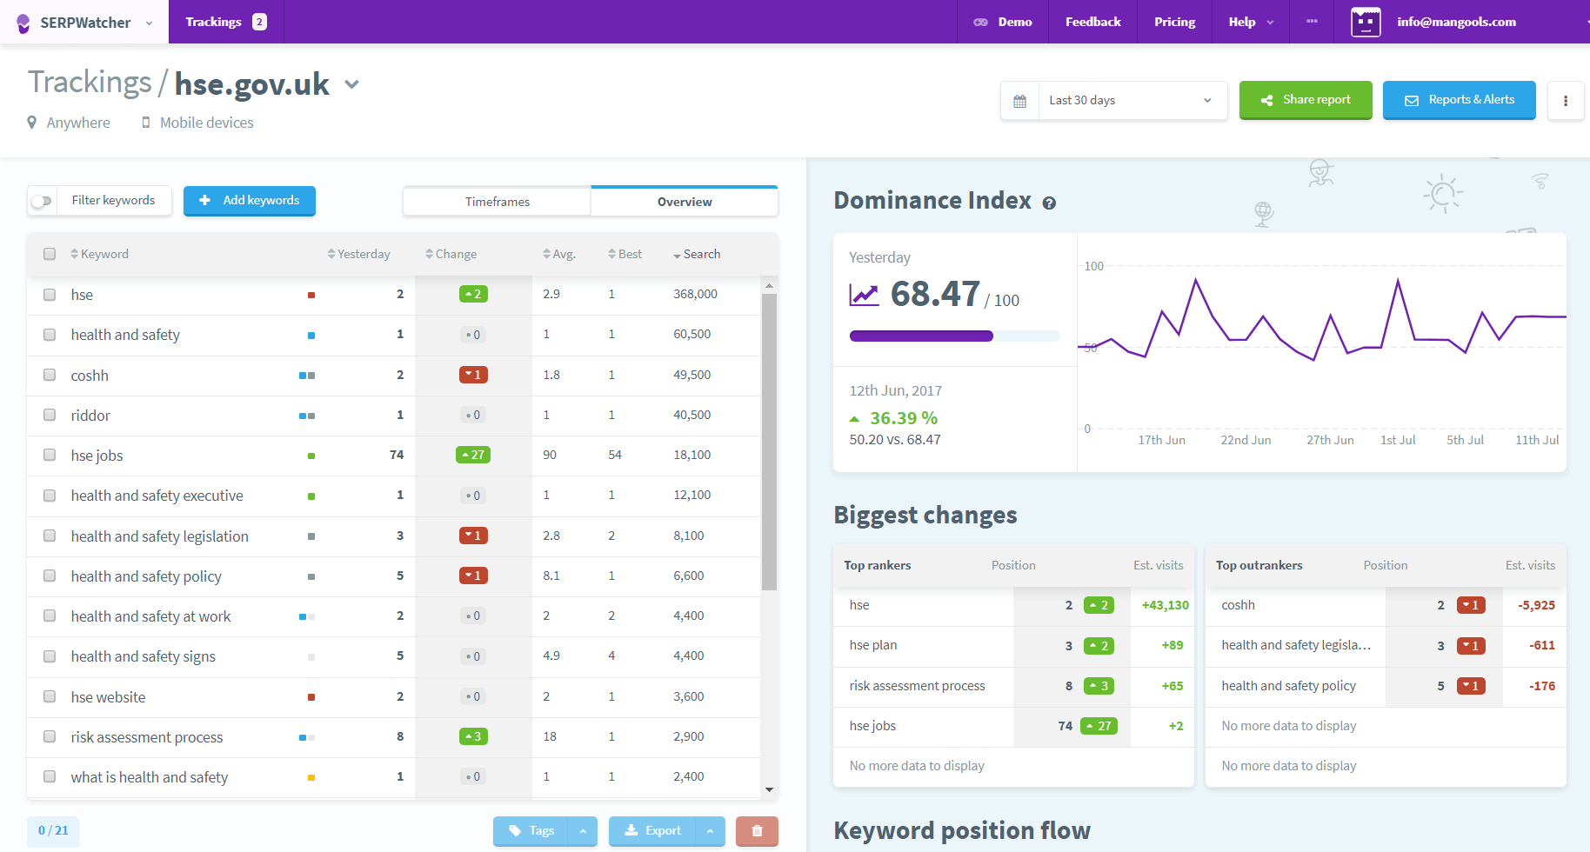Image resolution: width=1590 pixels, height=852 pixels.
Task: Tick the riddor keyword checkbox
Action: [x=50, y=415]
